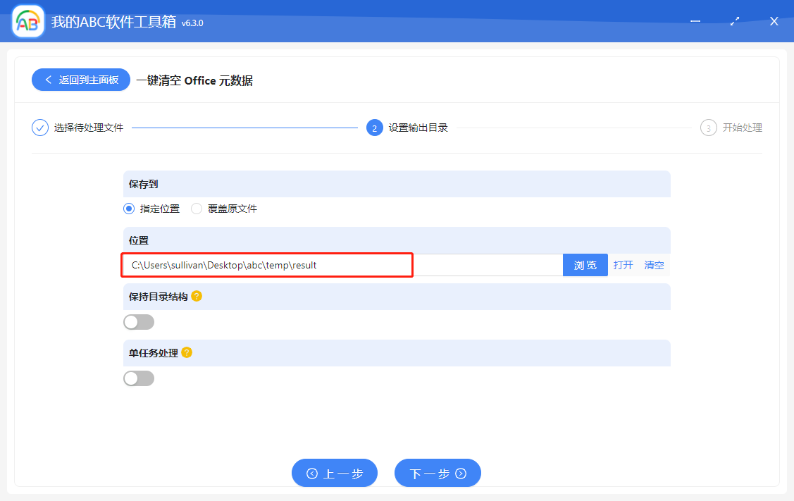Click the back arrow inside 返回到主面板 button
Viewport: 794px width, 501px height.
pyautogui.click(x=49, y=80)
